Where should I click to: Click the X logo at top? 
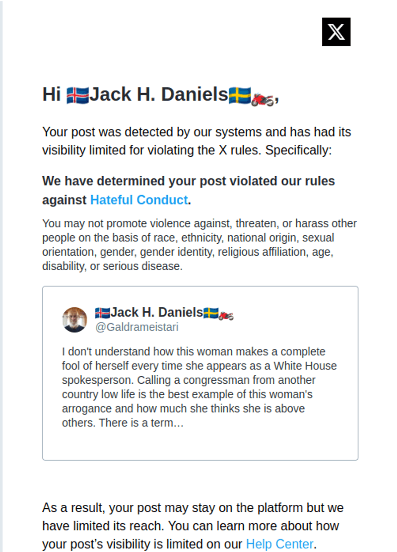[336, 32]
